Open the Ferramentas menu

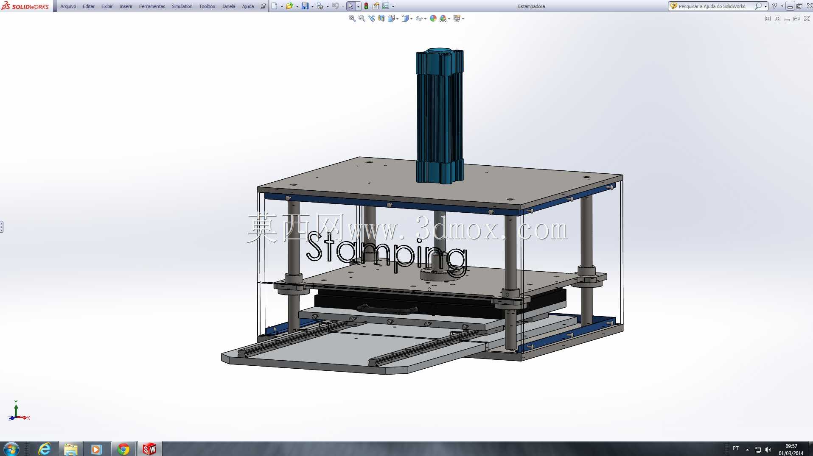pyautogui.click(x=152, y=6)
